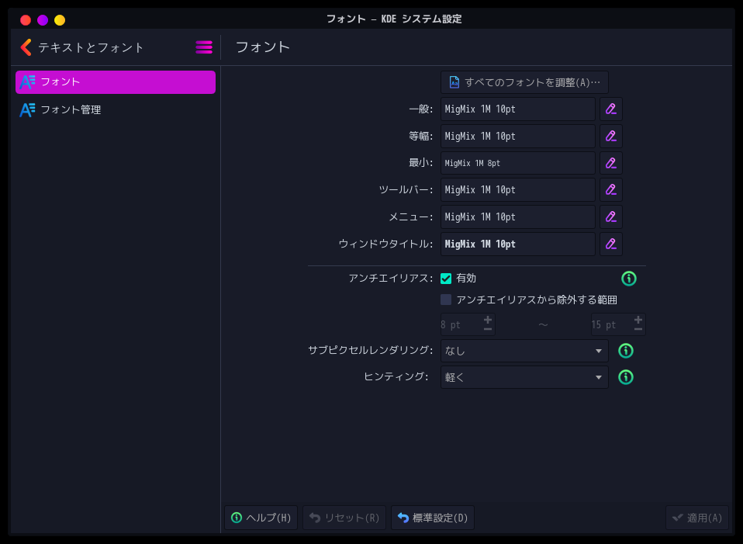Click 適用(A) button
Screen dimensions: 743x544
[x=697, y=518]
